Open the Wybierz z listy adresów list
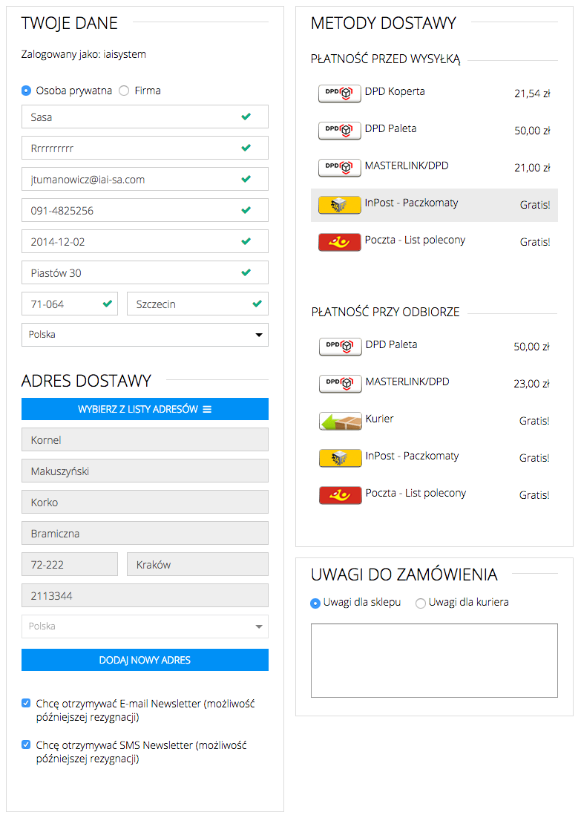 pos(145,409)
